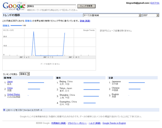Click the kingcurtis@gmail.com account text
Image resolution: width=162 pixels, height=128 pixels.
click(138, 3)
